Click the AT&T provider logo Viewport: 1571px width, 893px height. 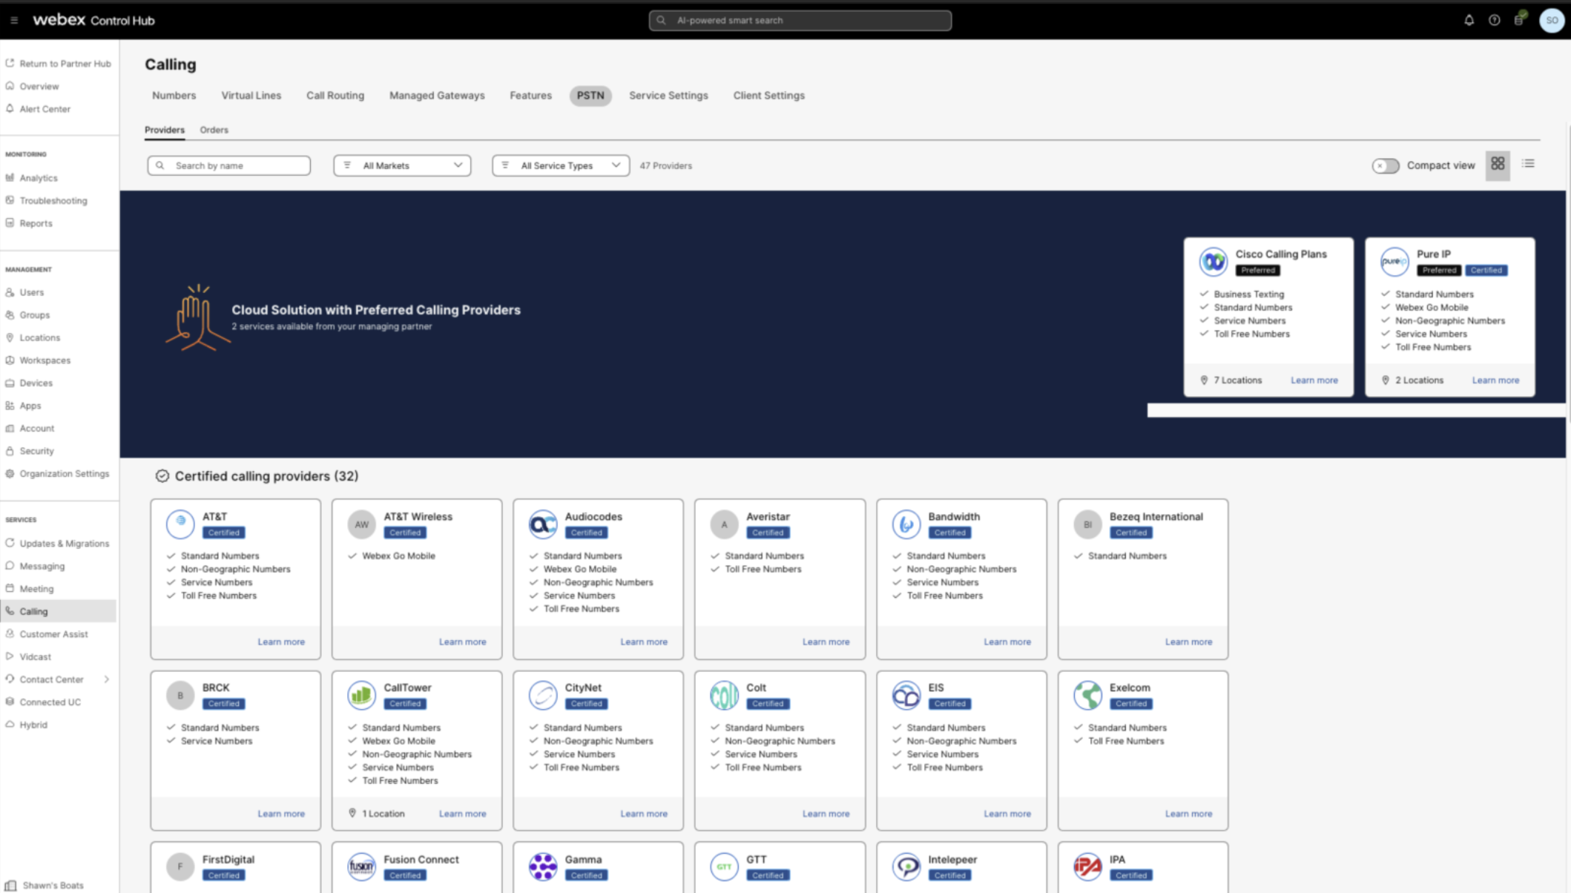pyautogui.click(x=180, y=524)
